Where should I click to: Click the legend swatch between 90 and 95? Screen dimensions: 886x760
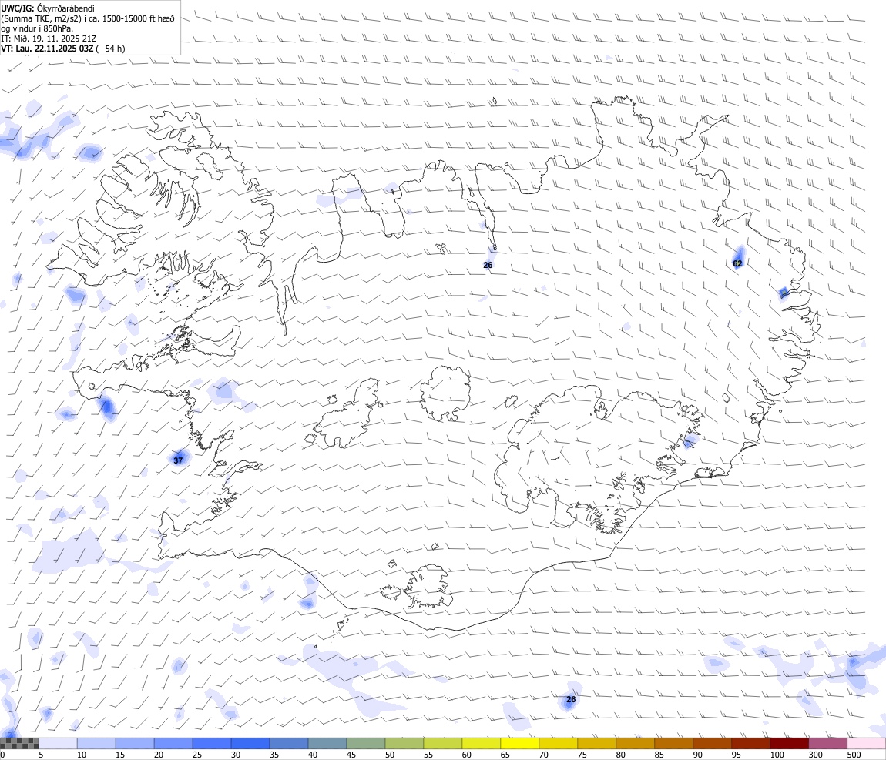coord(713,743)
